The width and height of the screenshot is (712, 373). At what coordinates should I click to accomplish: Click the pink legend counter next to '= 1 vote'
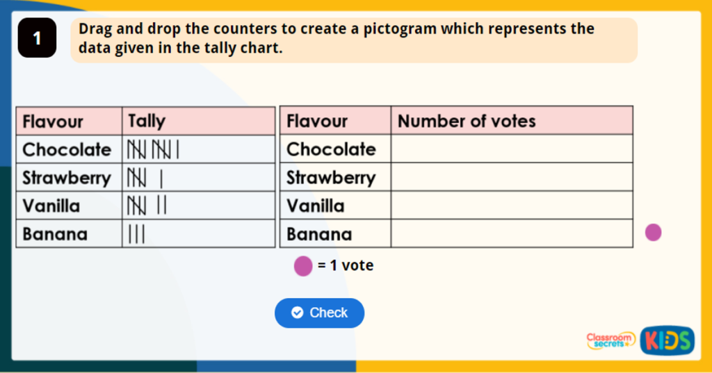pos(303,266)
